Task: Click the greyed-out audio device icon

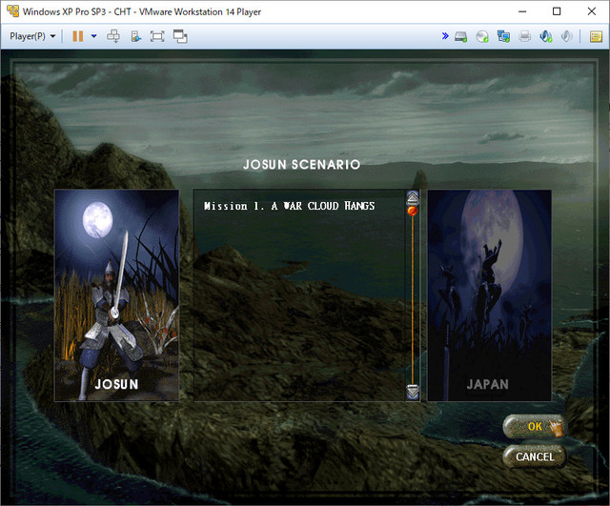Action: pos(567,36)
